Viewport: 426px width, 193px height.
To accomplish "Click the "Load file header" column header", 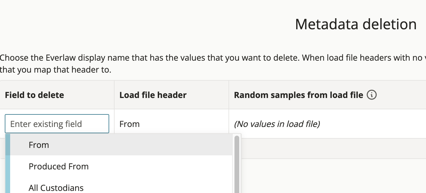I will click(153, 95).
